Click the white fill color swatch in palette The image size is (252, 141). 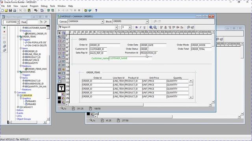[x=59, y=94]
